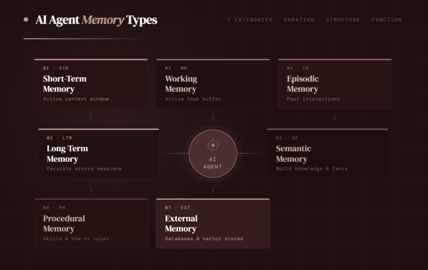Click the 7 CATEGORIES header text
The height and width of the screenshot is (270, 428).
pyautogui.click(x=250, y=20)
